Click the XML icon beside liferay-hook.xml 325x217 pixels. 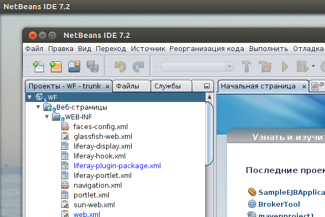click(64, 156)
